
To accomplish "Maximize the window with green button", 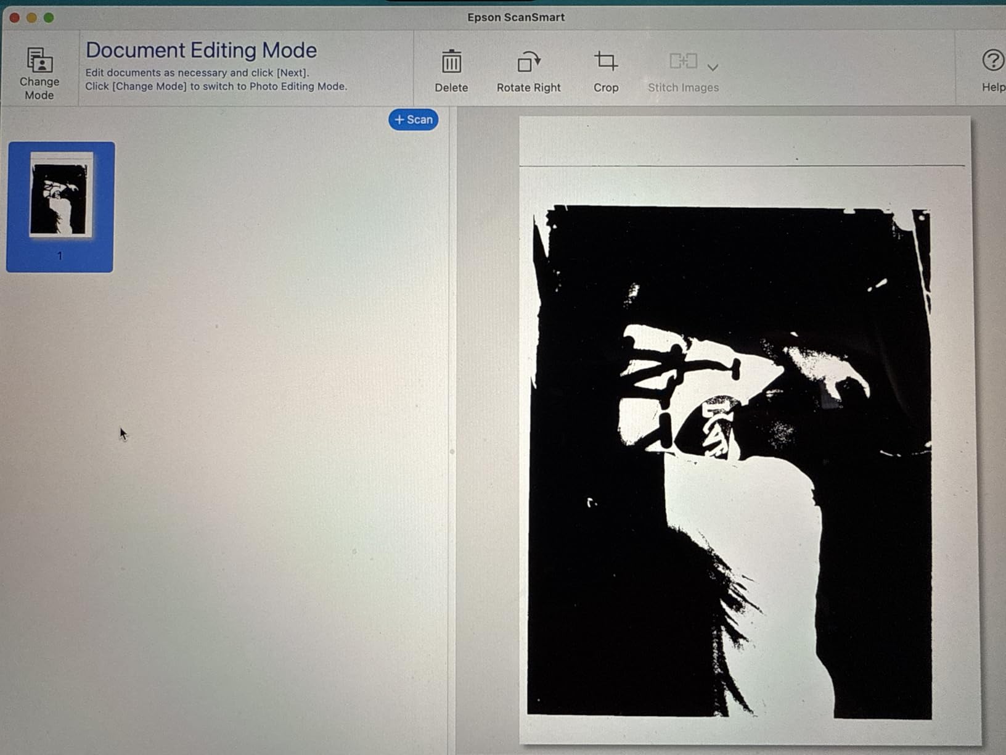I will tap(49, 17).
